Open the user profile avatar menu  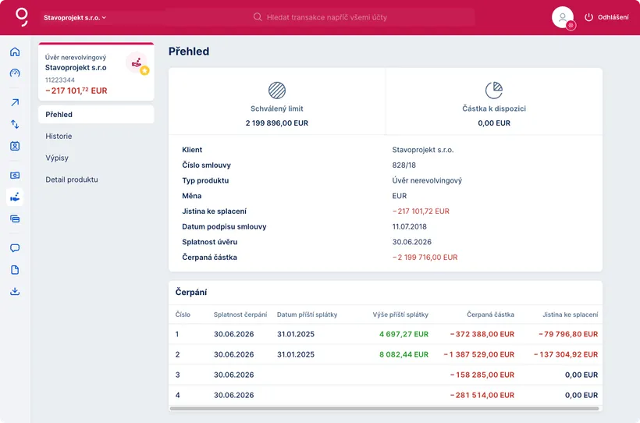click(563, 17)
